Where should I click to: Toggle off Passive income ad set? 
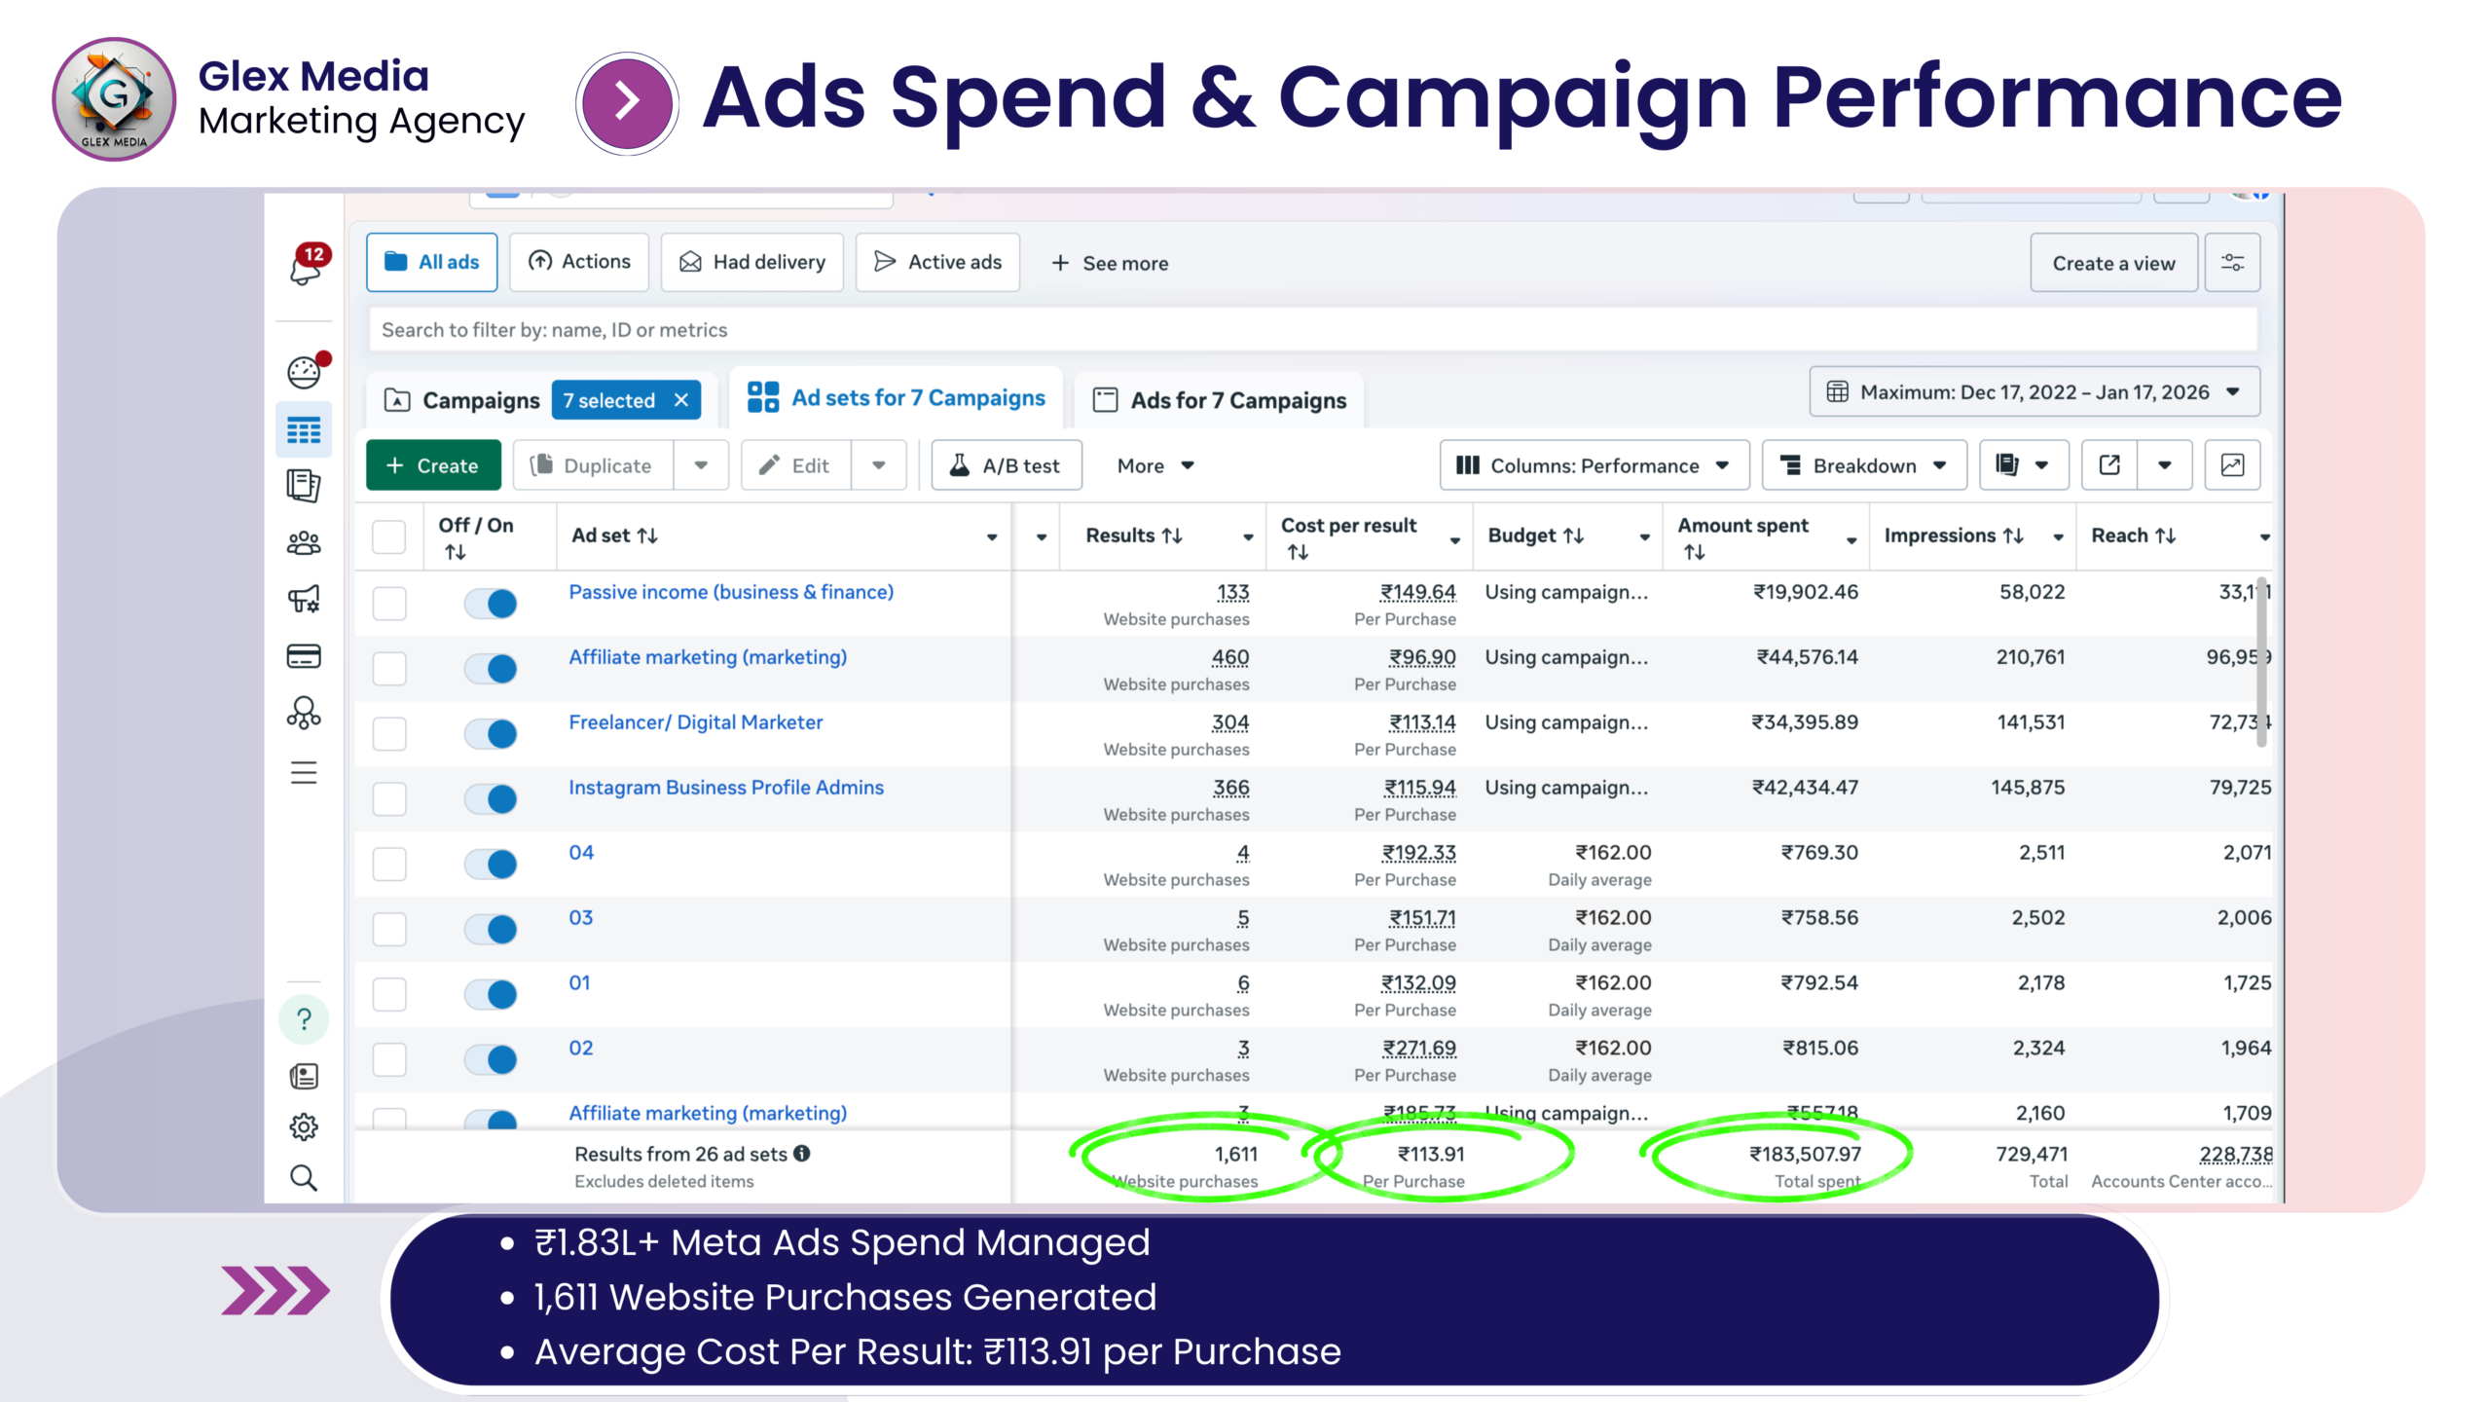tap(491, 604)
